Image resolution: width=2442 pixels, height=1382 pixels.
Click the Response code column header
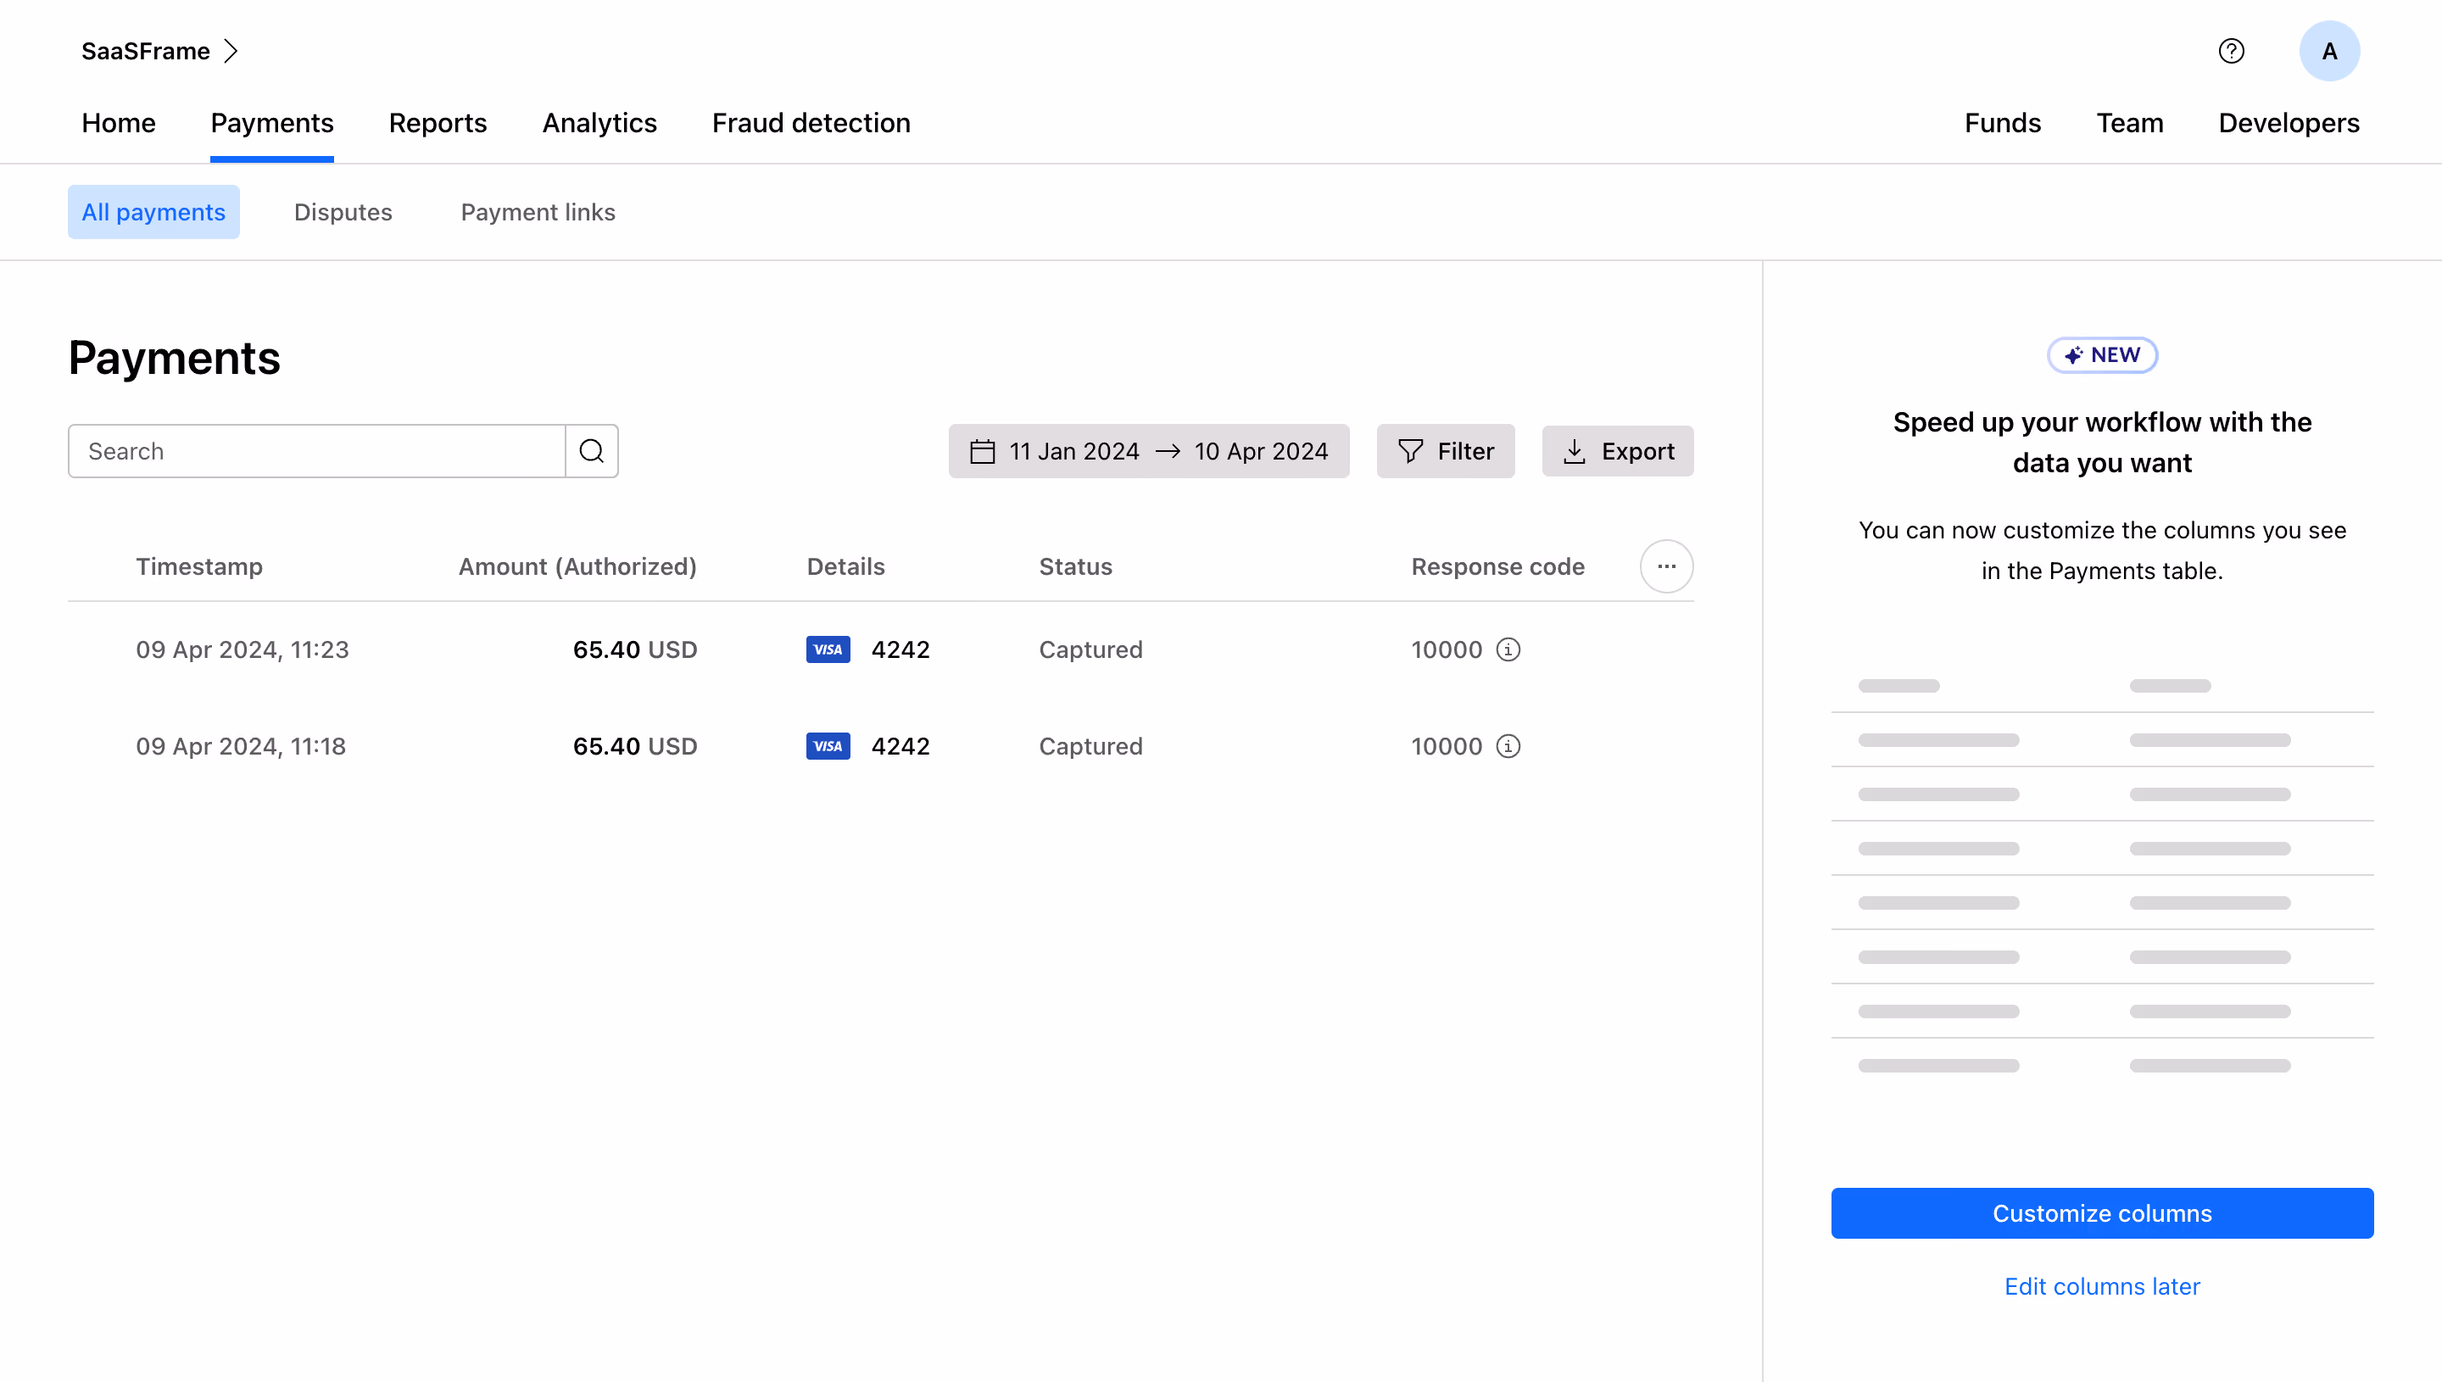point(1497,566)
